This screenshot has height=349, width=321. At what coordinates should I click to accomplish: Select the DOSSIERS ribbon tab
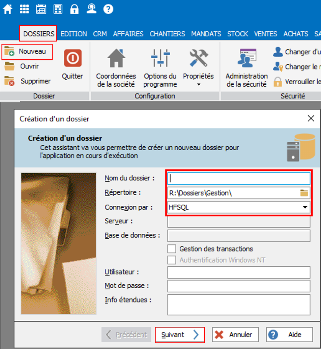point(38,34)
